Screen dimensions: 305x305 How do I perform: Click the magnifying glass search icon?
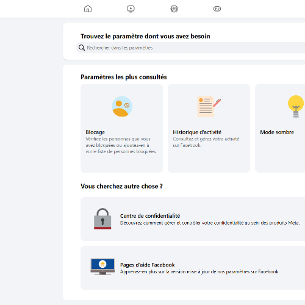pos(82,48)
